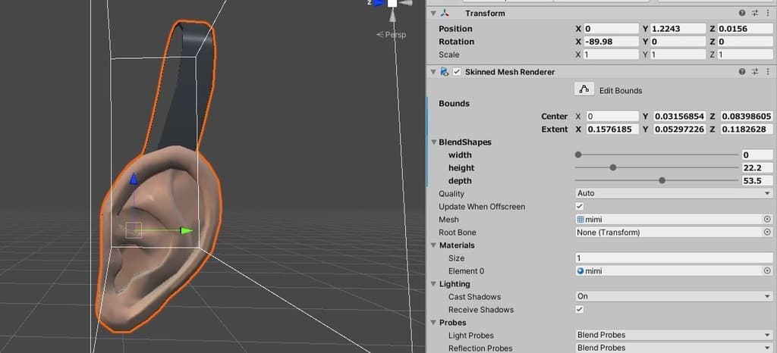Open Skinned Mesh Renderer preset settings icon
This screenshot has height=353, width=777.
[x=755, y=72]
